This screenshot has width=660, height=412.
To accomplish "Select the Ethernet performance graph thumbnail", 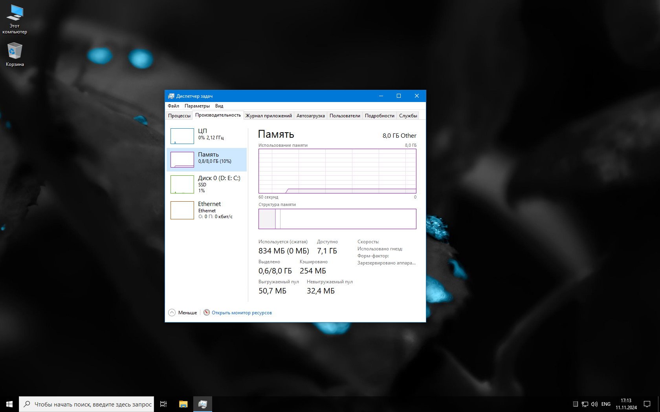I will tap(182, 210).
